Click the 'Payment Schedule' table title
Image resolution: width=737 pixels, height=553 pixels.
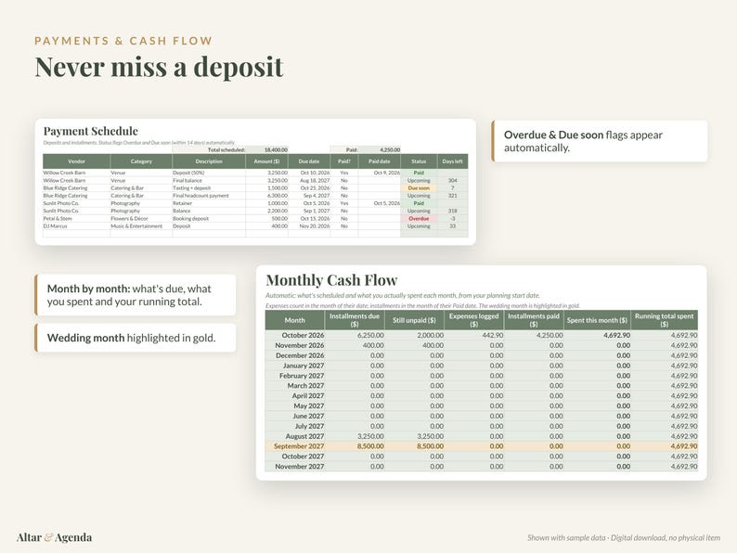click(x=91, y=131)
